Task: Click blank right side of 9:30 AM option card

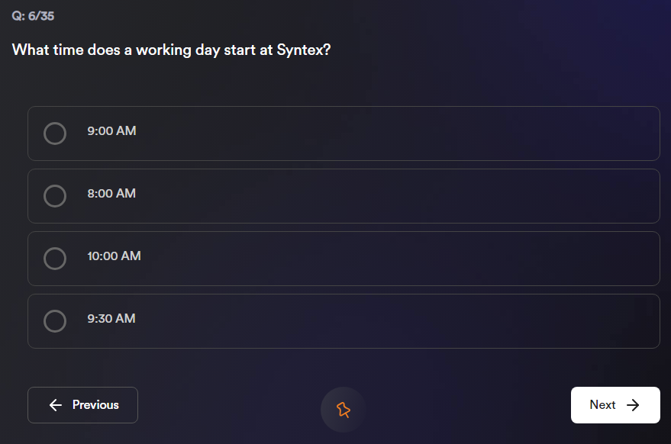Action: tap(458, 321)
